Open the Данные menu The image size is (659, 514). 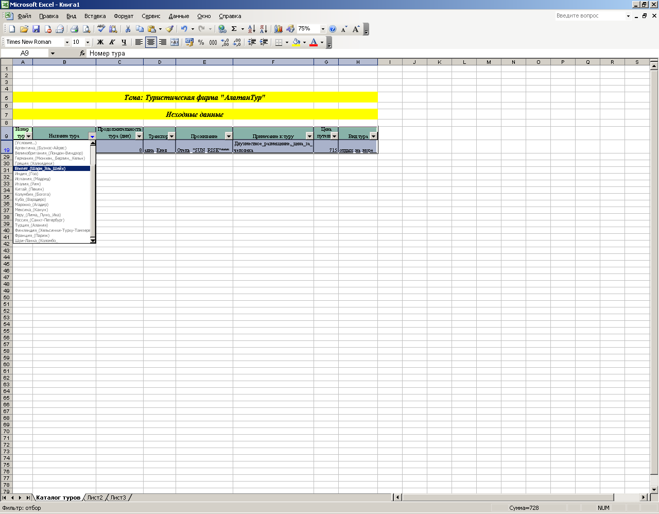179,16
